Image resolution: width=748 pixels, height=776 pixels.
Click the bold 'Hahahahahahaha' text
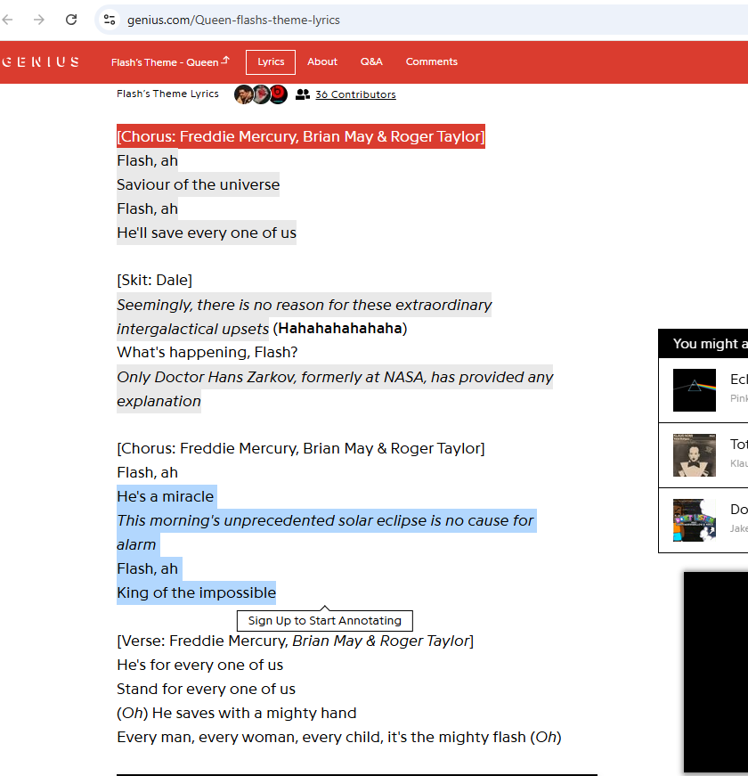[340, 328]
